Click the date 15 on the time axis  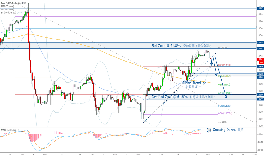click(x=33, y=154)
